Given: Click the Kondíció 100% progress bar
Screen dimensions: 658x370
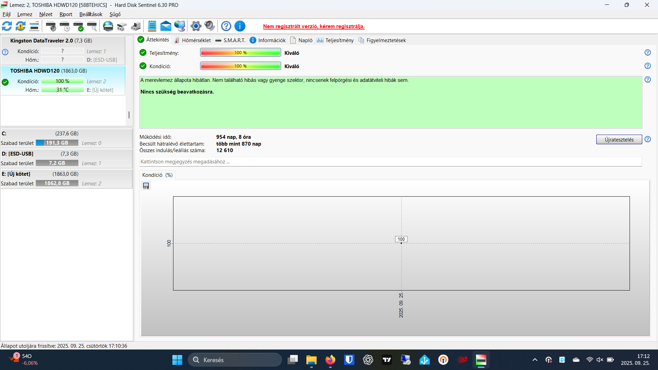Looking at the screenshot, I should (x=240, y=66).
